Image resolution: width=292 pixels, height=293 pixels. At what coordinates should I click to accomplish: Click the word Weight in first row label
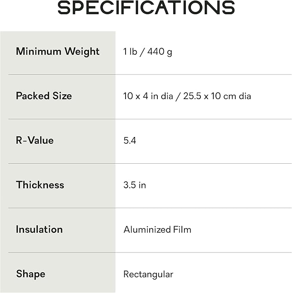tap(82, 52)
